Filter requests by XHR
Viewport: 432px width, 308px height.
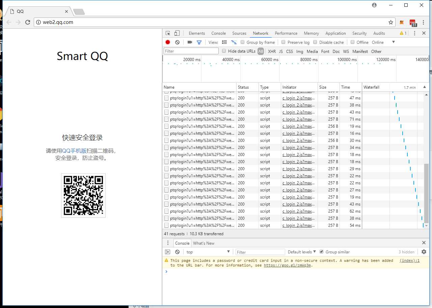tap(272, 51)
